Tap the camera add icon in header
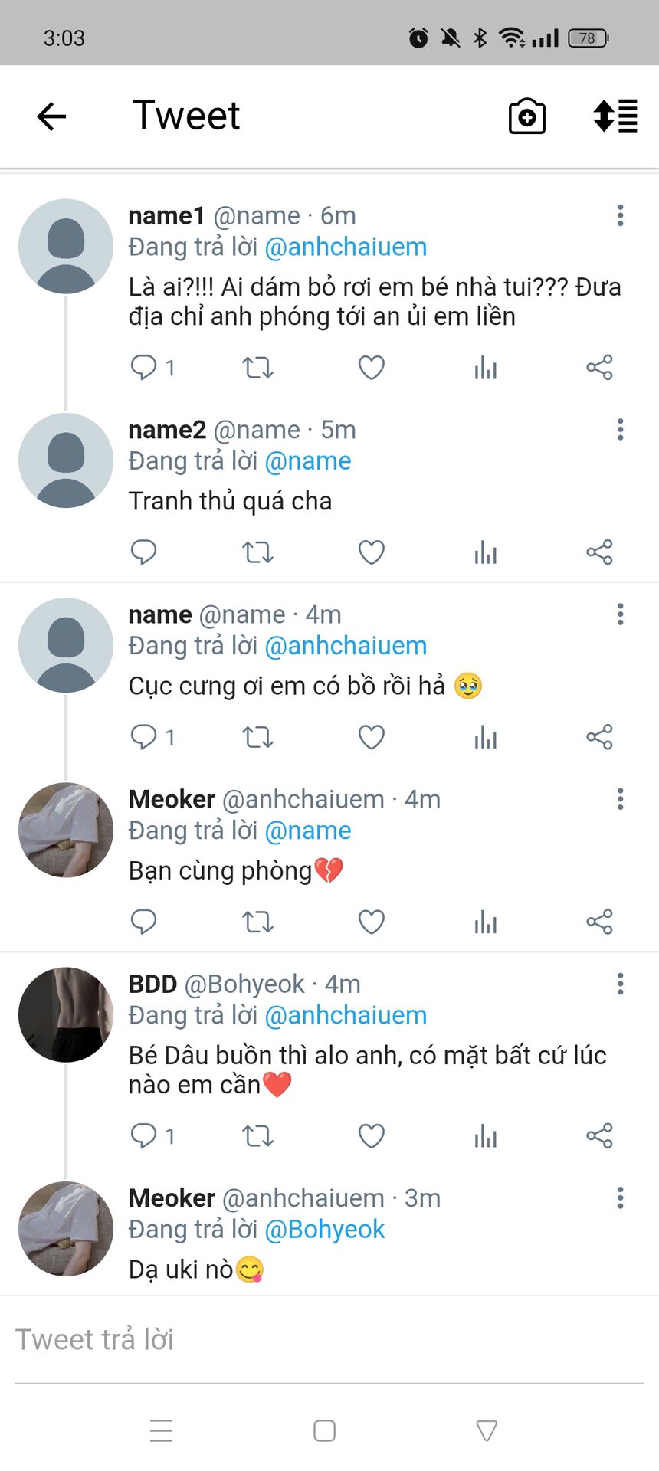Screen dimensions: 659x1471 (527, 116)
